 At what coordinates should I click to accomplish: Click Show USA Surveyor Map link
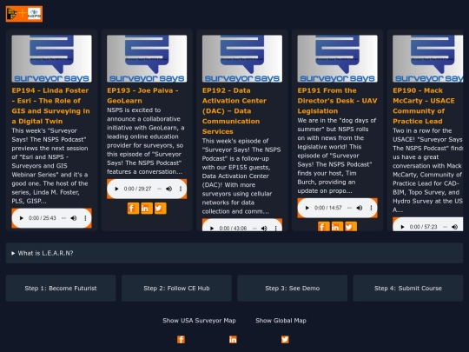[x=199, y=321]
